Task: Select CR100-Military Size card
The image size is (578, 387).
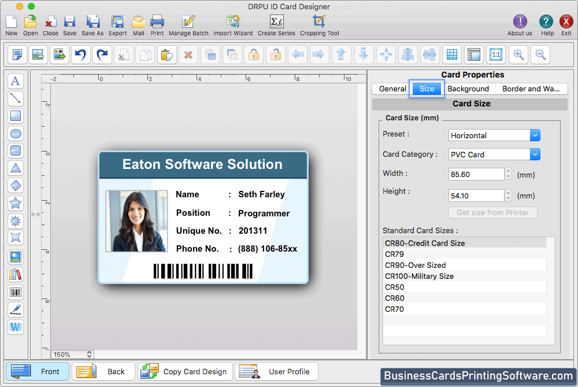Action: [465, 276]
